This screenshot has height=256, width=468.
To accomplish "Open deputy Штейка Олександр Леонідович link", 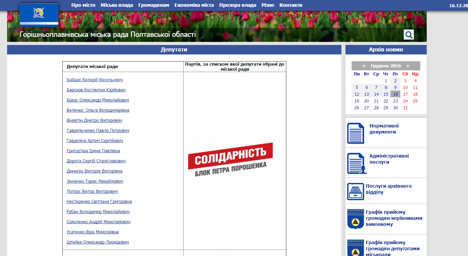I will point(98,242).
